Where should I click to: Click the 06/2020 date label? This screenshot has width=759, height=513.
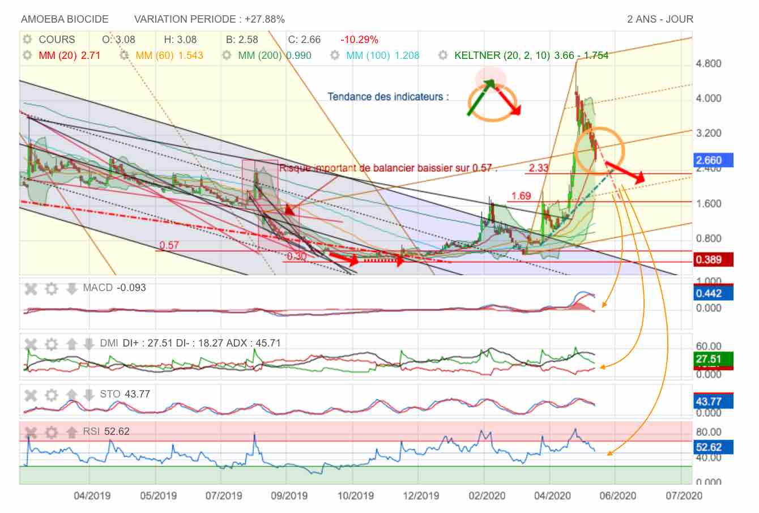tap(617, 495)
